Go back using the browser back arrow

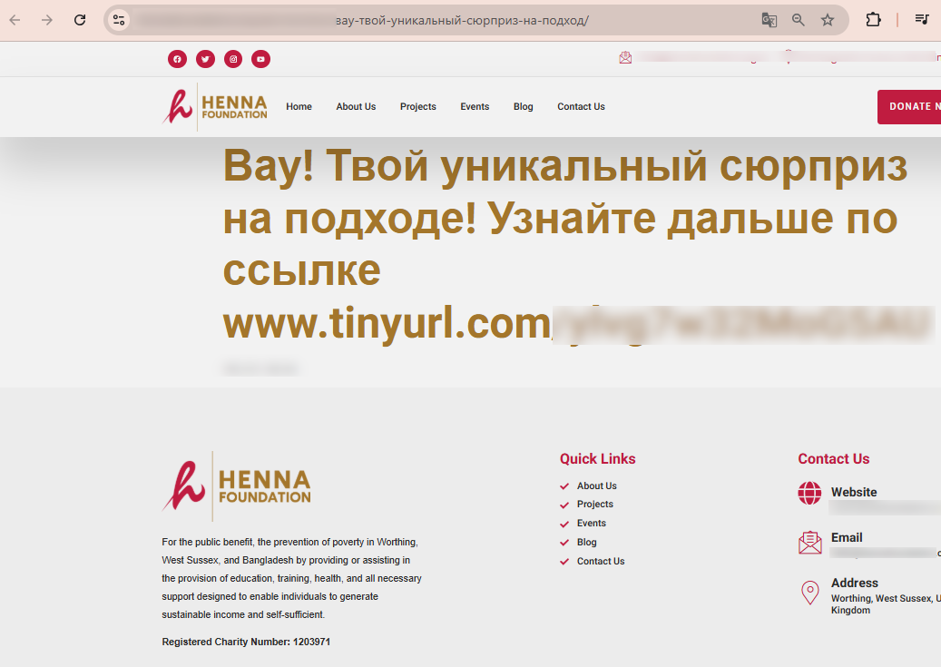click(15, 20)
